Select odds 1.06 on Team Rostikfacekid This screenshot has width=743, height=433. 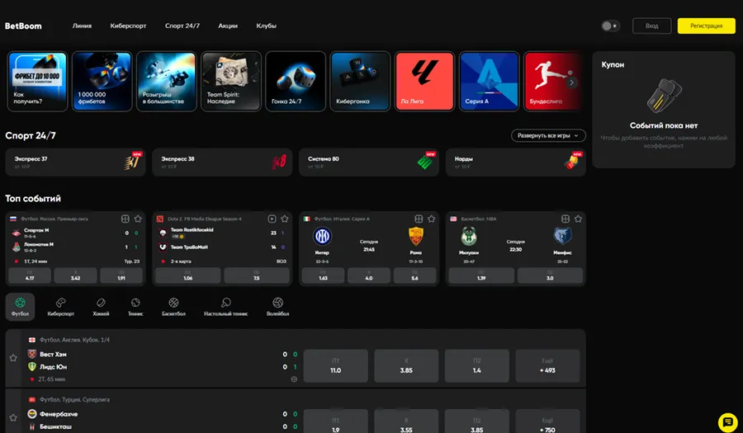[x=188, y=275]
